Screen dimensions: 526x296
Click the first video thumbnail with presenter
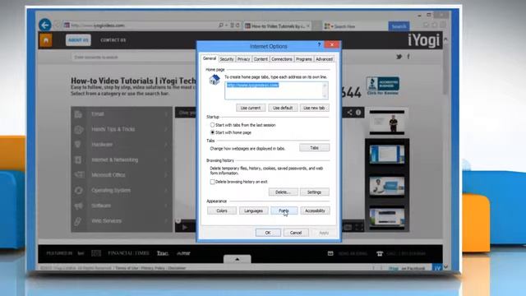tap(387, 123)
